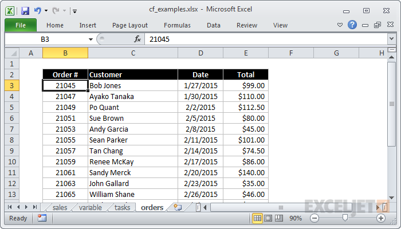Image resolution: width=401 pixels, height=229 pixels.
Task: Click the Insert Worksheet tab icon
Action: pos(178,207)
